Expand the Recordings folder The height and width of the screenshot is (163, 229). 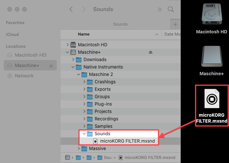pos(84,119)
